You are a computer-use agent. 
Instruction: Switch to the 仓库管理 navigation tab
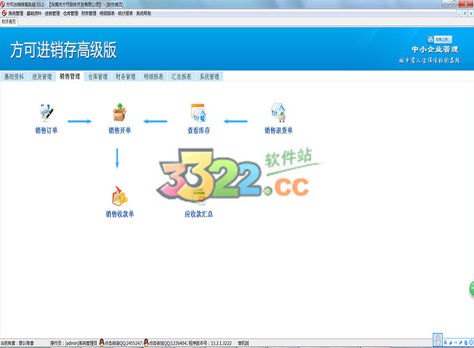[98, 77]
